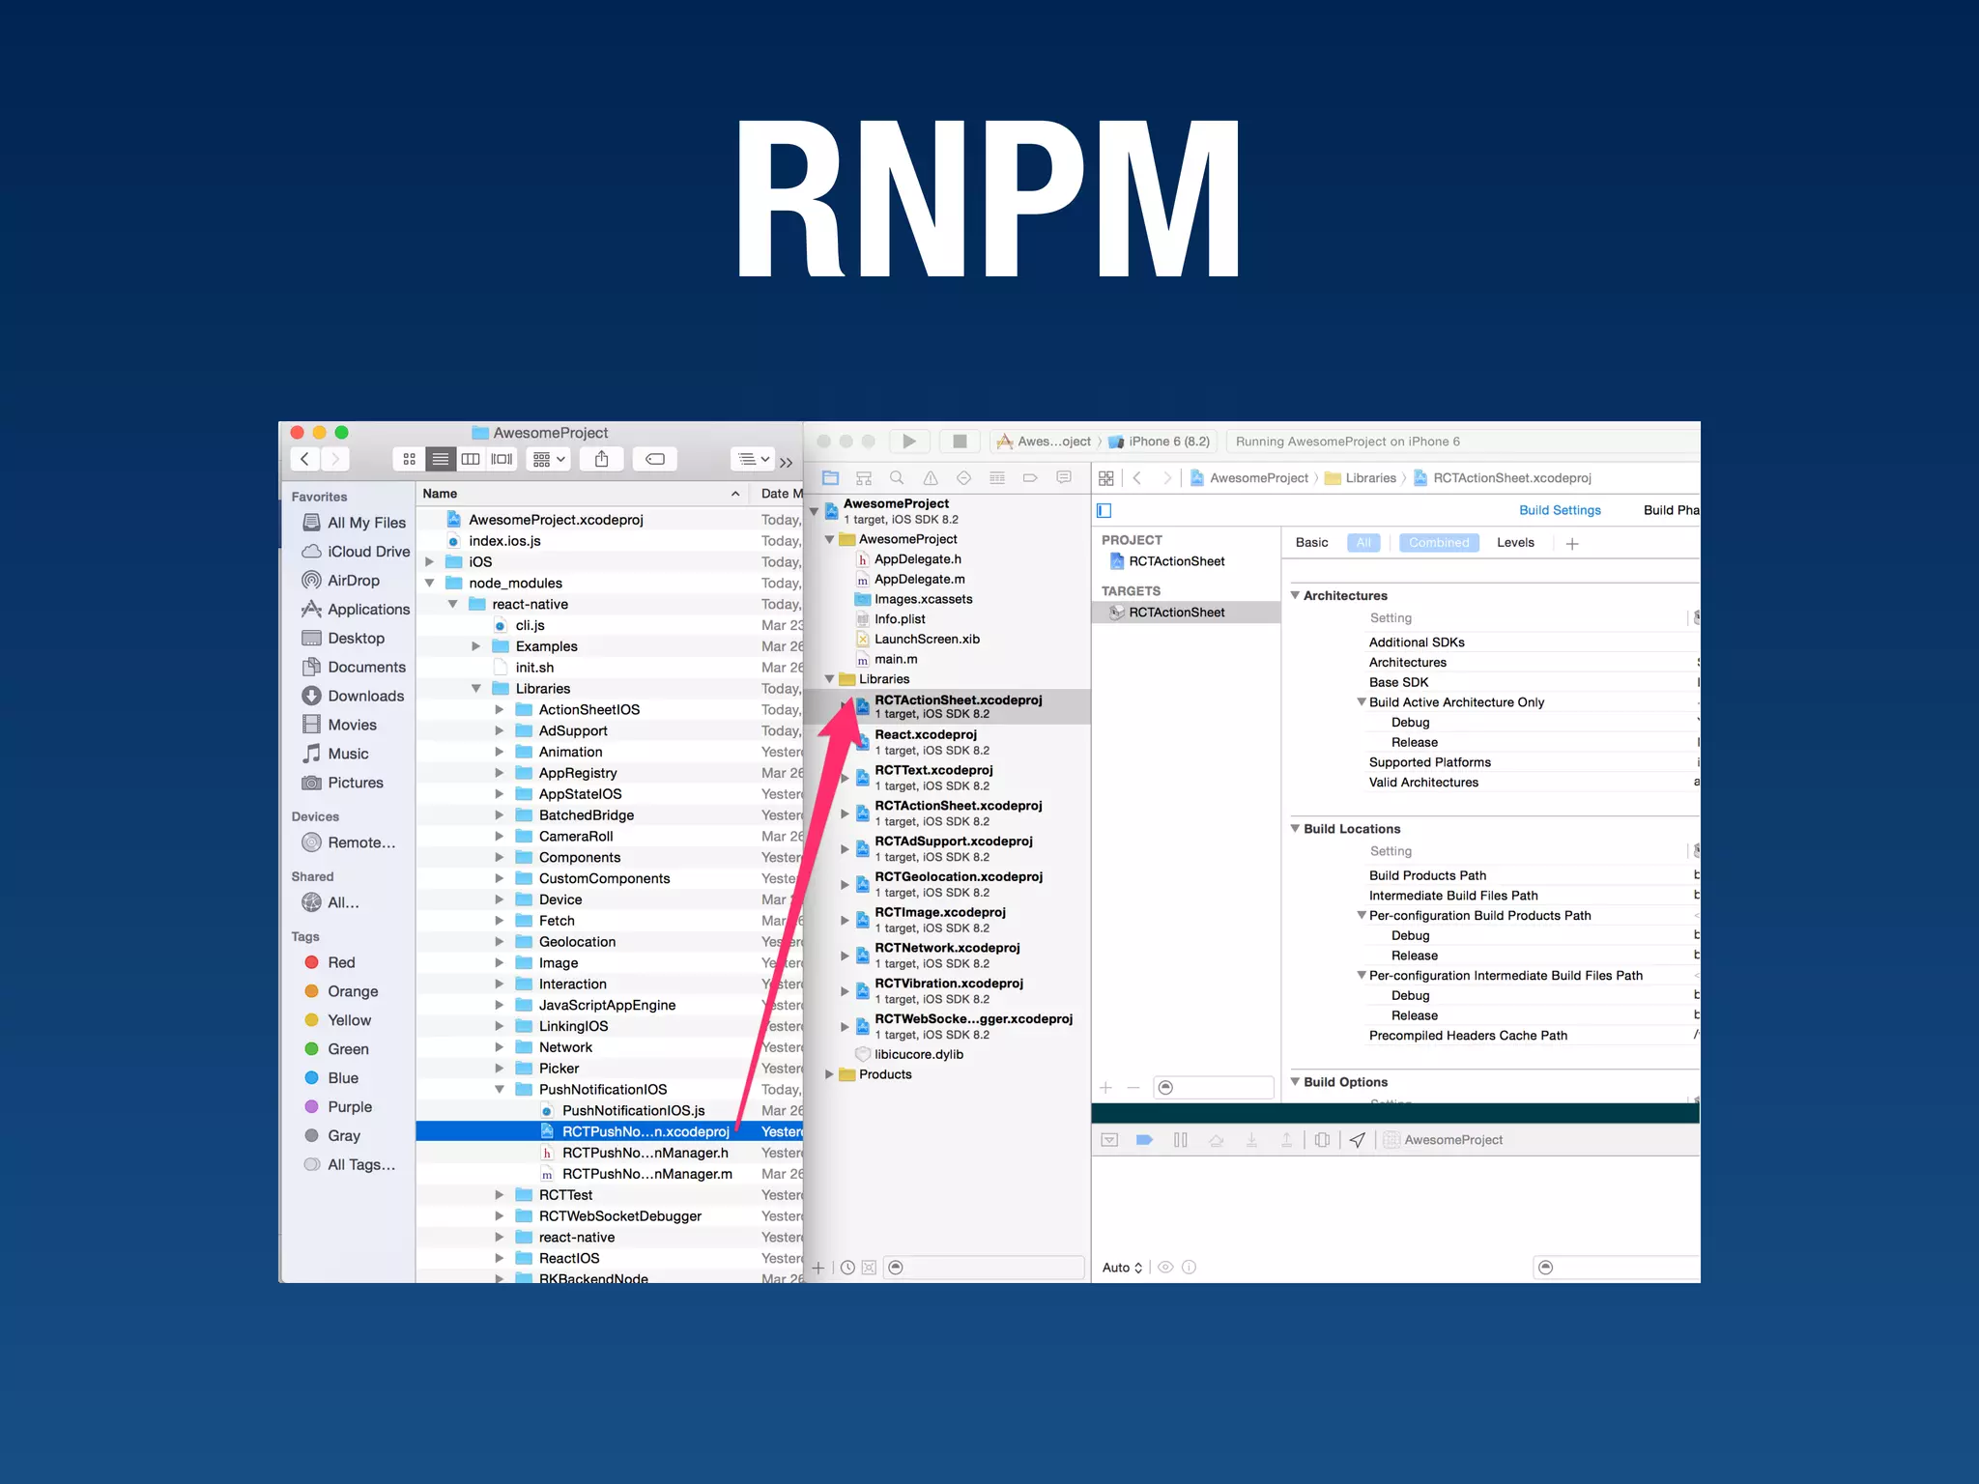Expand the Products group in Xcode navigator
The height and width of the screenshot is (1484, 1979).
829,1074
